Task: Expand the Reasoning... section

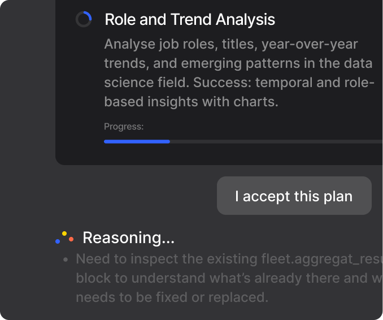Action: point(128,238)
